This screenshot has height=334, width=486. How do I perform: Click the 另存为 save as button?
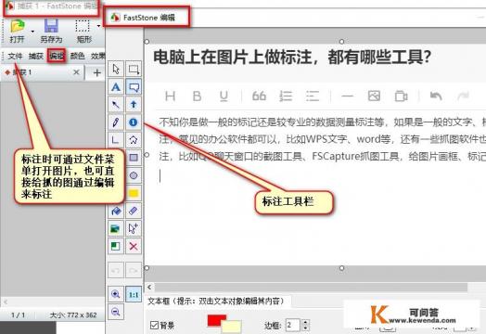pos(51,31)
